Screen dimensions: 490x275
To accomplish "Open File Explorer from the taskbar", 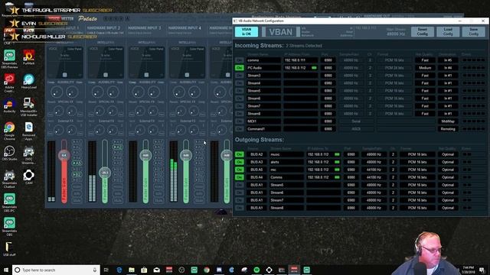I will point(132,270).
